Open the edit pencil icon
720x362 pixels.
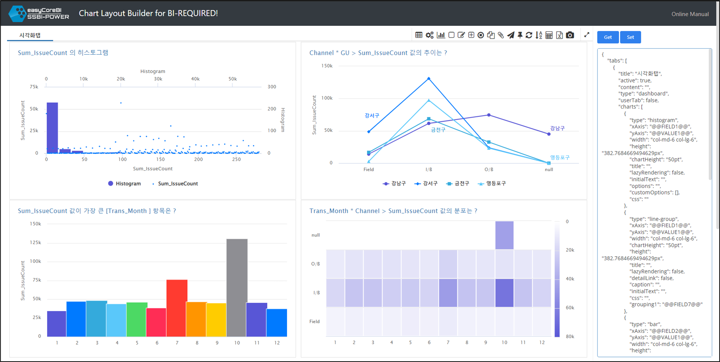461,35
